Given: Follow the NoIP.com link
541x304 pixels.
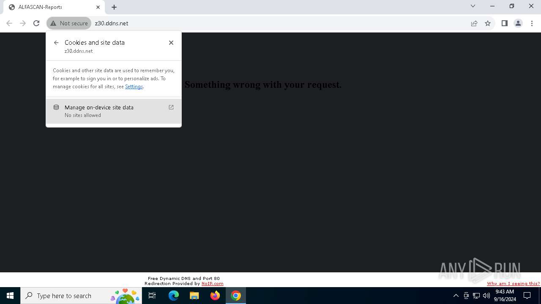Looking at the screenshot, I should coord(213,284).
